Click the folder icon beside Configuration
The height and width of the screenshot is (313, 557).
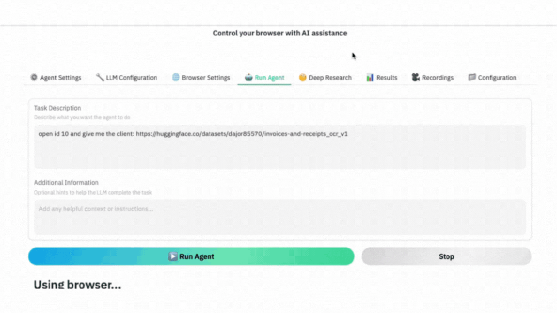click(x=472, y=77)
